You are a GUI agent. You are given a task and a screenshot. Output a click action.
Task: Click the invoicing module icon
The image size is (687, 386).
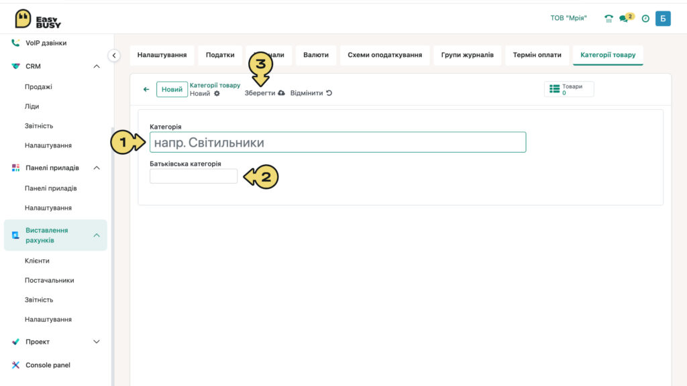15,235
